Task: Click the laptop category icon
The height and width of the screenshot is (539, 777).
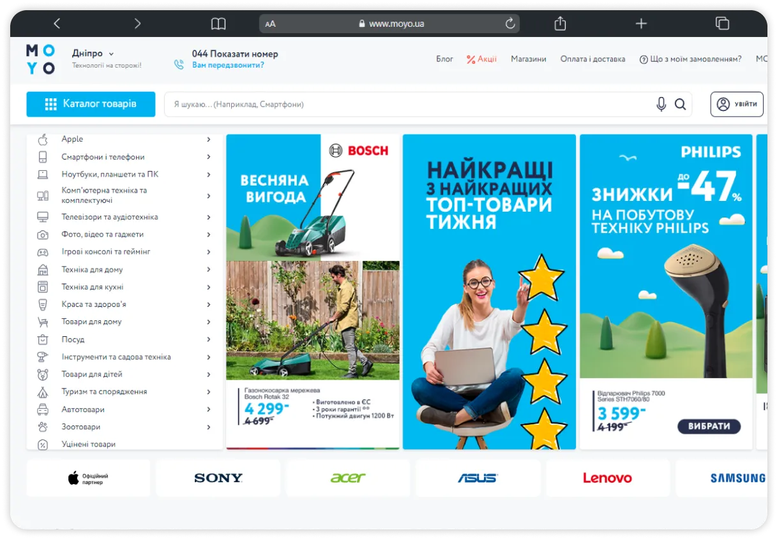Action: tap(43, 174)
